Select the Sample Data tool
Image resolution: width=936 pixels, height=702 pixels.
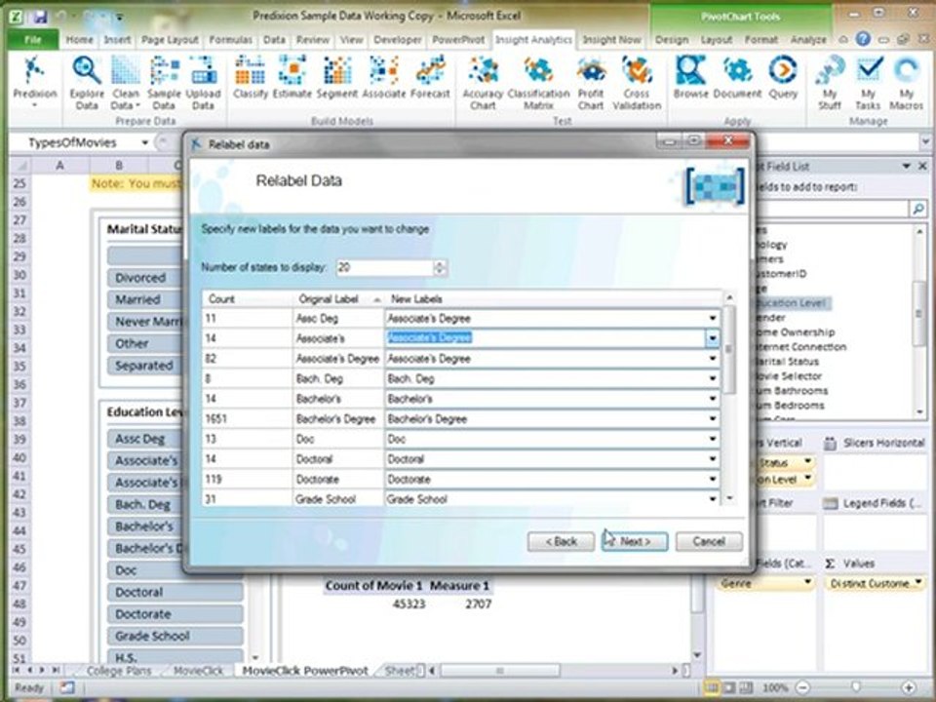[x=164, y=82]
